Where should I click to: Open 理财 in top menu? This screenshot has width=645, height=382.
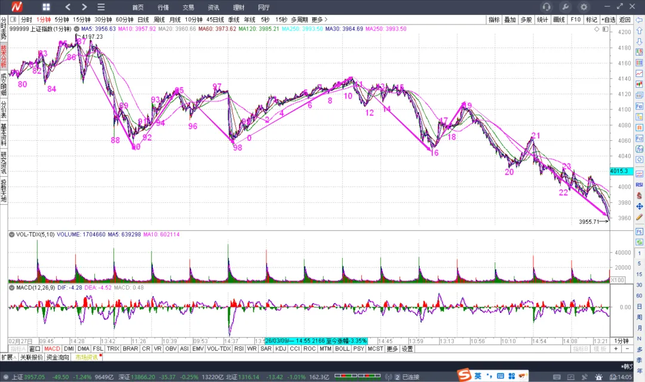[238, 7]
